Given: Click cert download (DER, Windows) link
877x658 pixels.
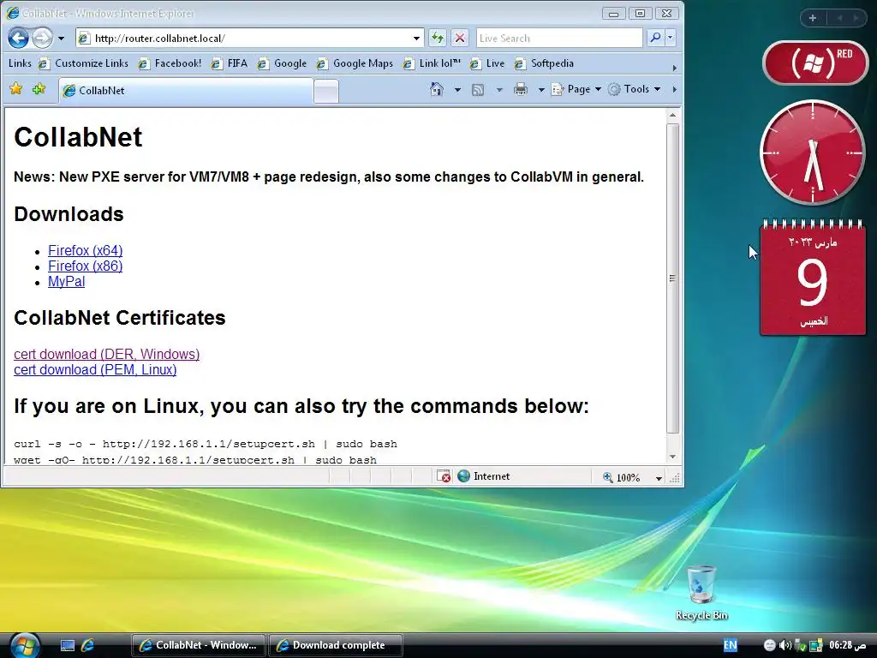Looking at the screenshot, I should (x=107, y=354).
